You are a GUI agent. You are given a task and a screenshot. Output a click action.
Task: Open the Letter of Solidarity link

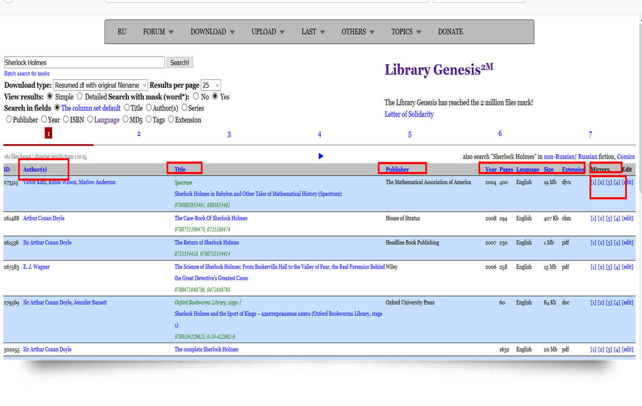click(x=409, y=114)
